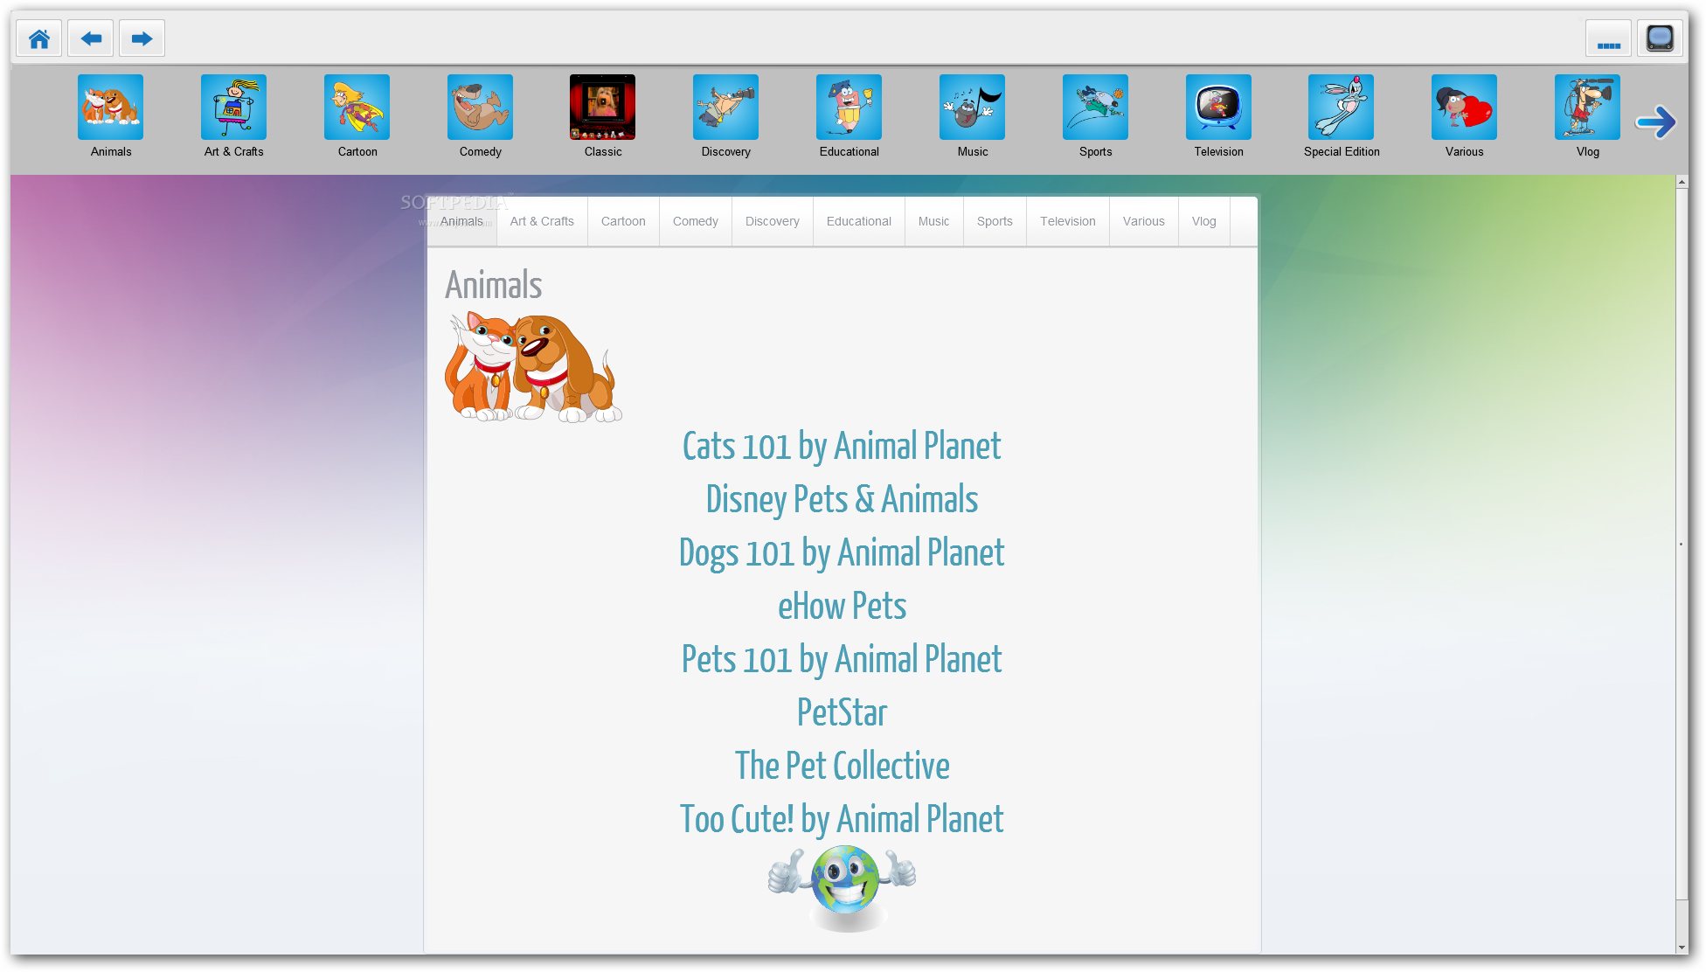Image resolution: width=1706 pixels, height=972 pixels.
Task: Go back with the left arrow button
Action: [91, 38]
